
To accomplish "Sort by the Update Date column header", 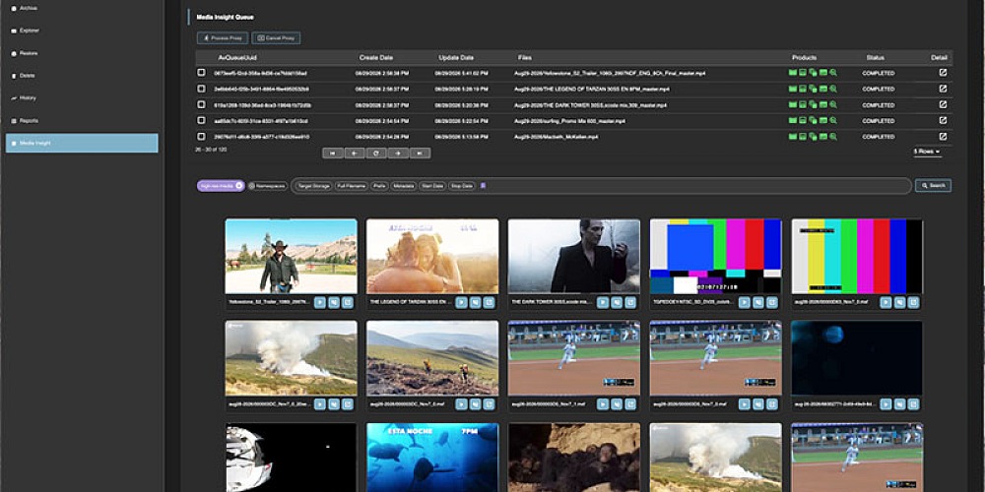I will tap(455, 58).
